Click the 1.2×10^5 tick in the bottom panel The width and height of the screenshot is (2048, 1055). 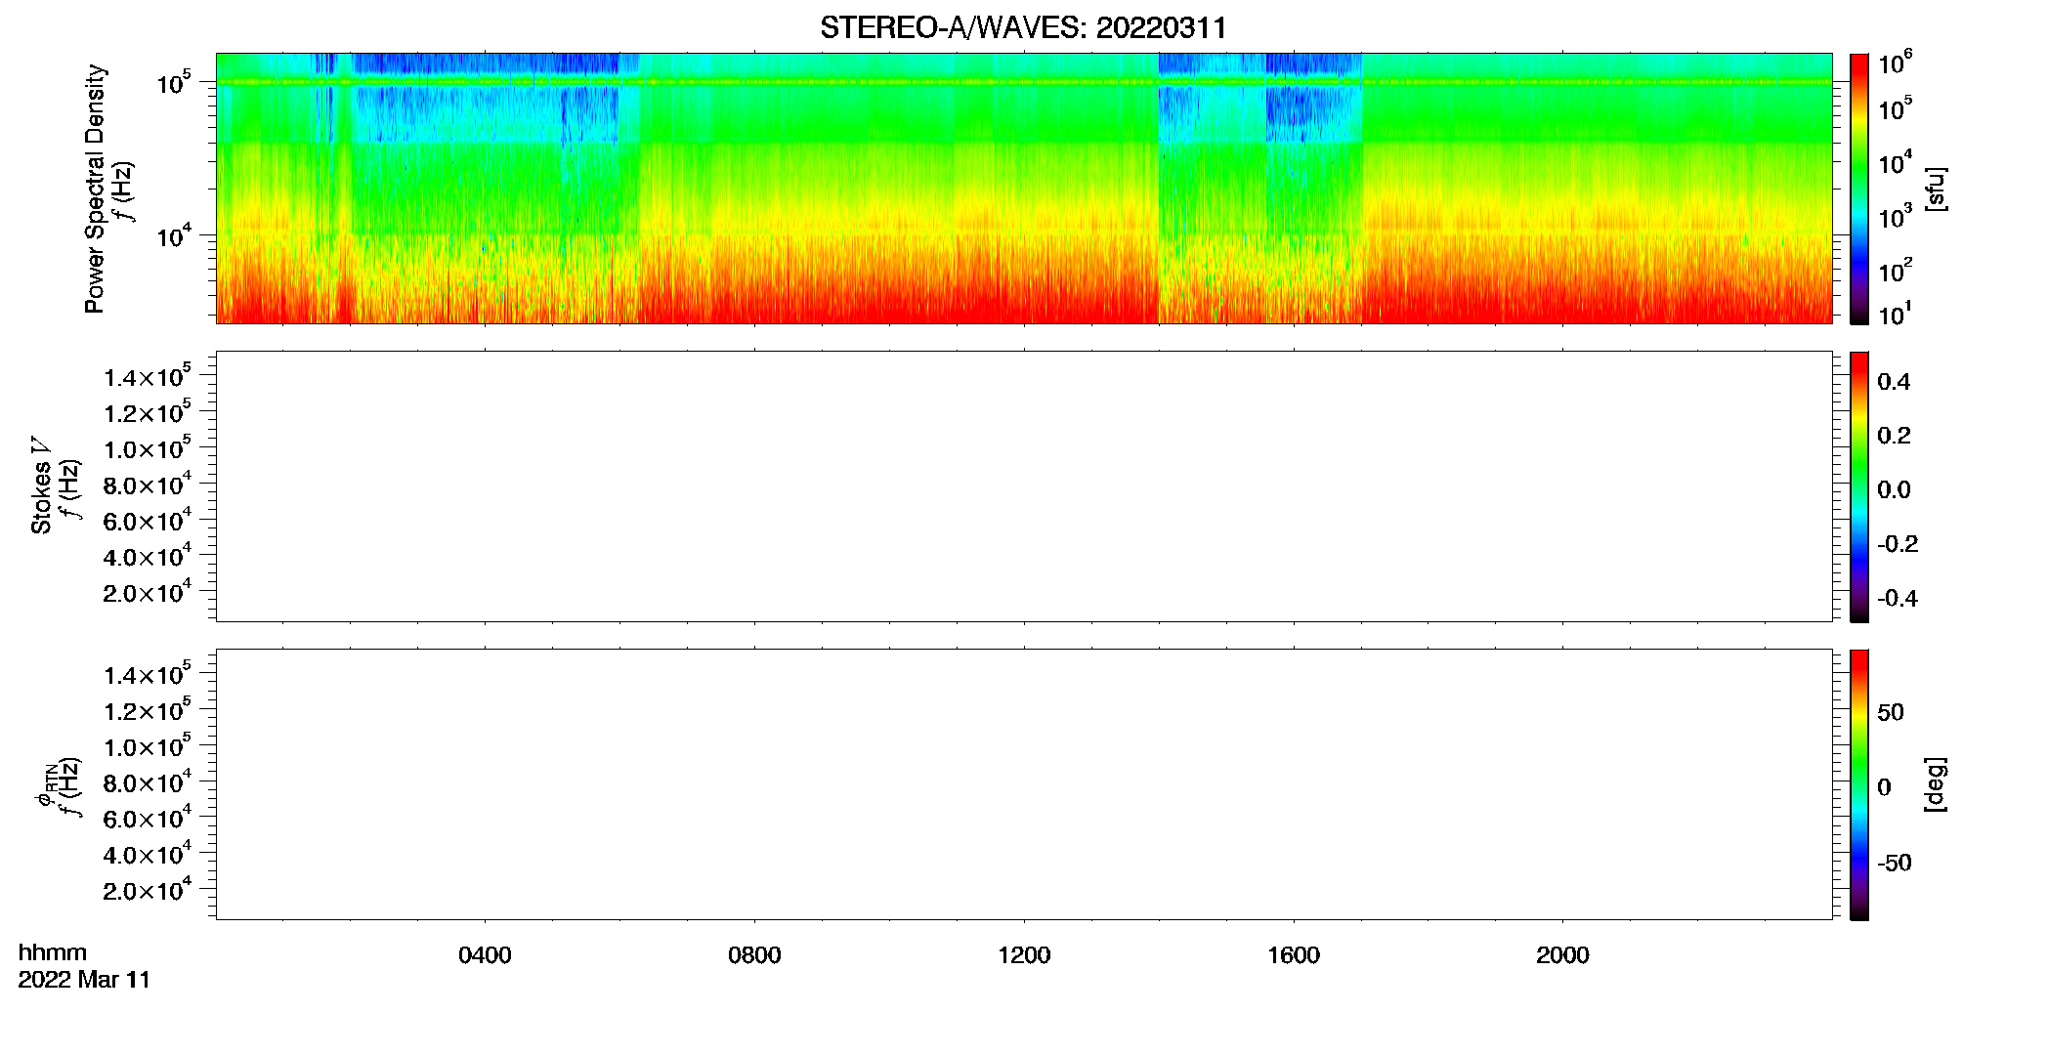148,710
